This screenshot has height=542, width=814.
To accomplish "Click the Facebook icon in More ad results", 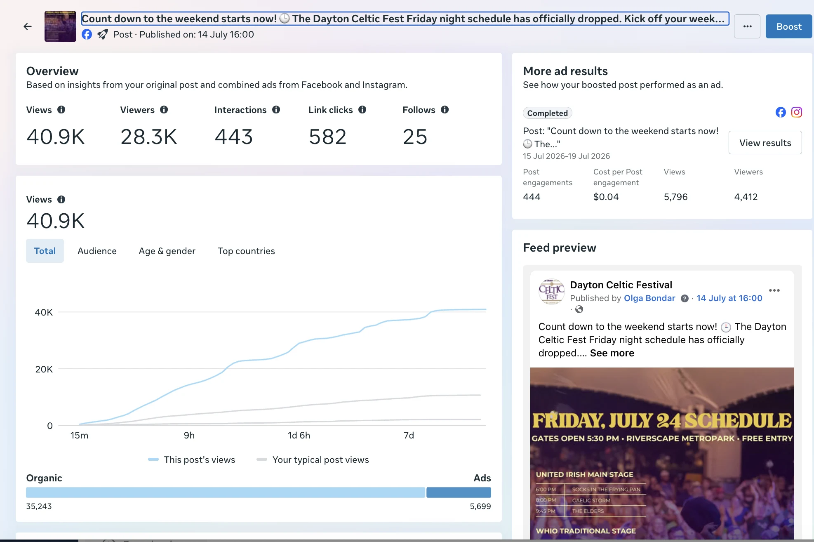I will [781, 112].
